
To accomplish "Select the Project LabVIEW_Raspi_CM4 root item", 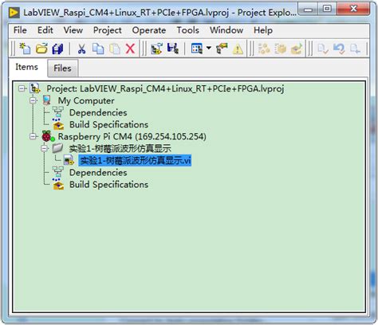I will pyautogui.click(x=165, y=88).
